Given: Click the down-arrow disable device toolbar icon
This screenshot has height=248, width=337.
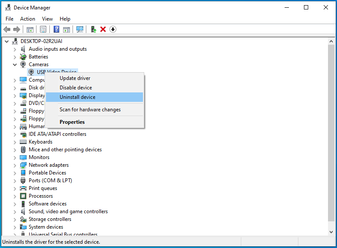Looking at the screenshot, I should pos(113,29).
